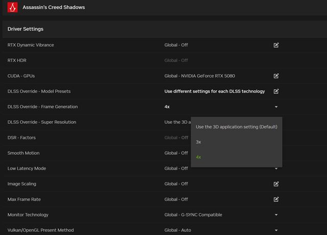Image resolution: width=327 pixels, height=235 pixels.
Task: Edit DLSS Override - Model Presets
Action: point(276,91)
